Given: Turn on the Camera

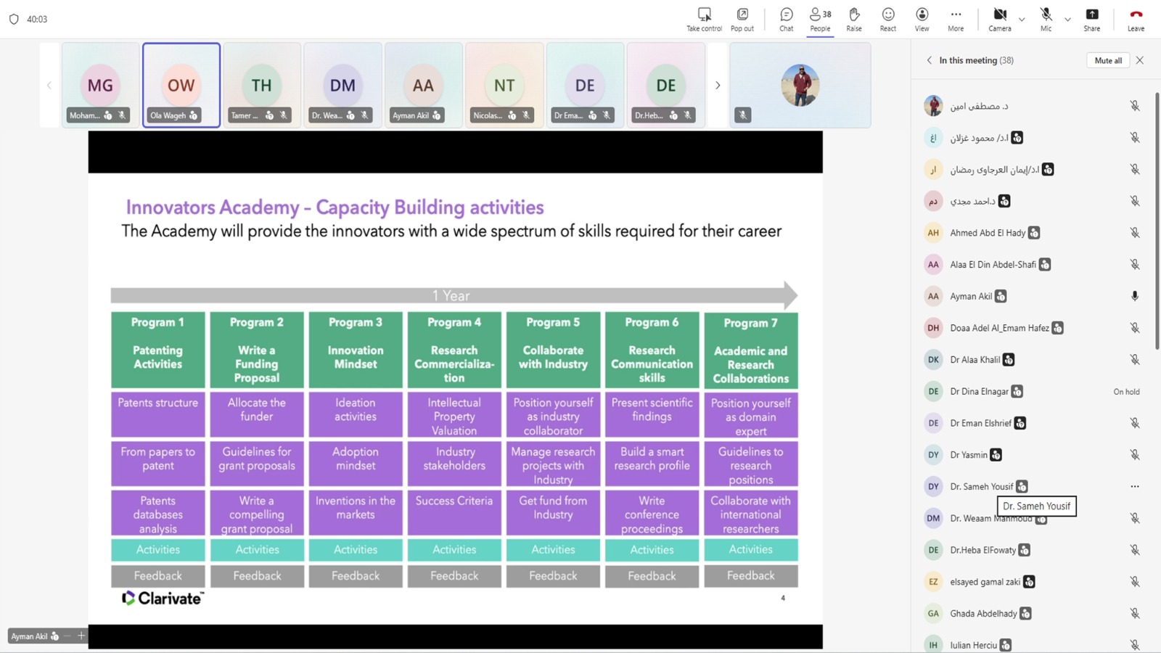Looking at the screenshot, I should (999, 15).
